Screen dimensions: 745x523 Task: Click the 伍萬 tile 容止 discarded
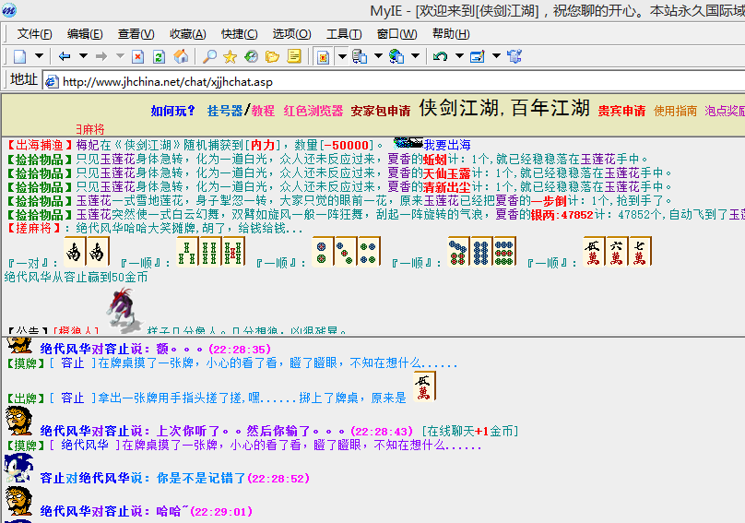(424, 386)
